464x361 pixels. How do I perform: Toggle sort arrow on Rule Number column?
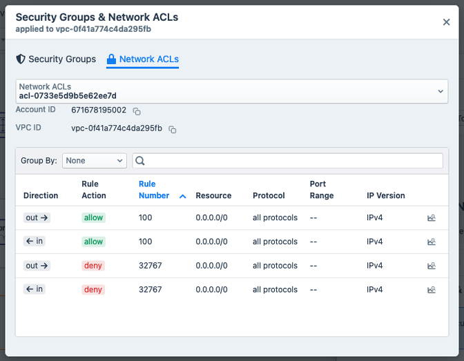pos(182,196)
